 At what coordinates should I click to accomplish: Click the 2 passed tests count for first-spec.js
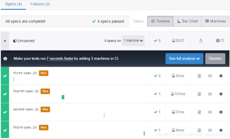click(x=157, y=76)
